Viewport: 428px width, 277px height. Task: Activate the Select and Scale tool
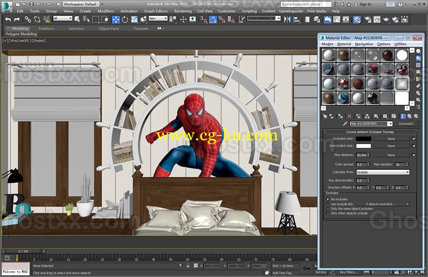coord(134,19)
